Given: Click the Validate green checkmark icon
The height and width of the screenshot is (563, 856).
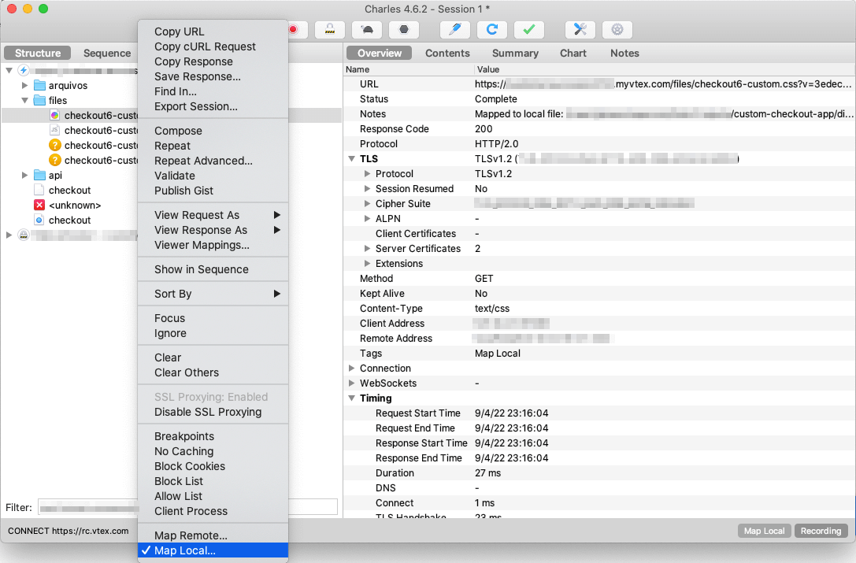Looking at the screenshot, I should tap(529, 29).
